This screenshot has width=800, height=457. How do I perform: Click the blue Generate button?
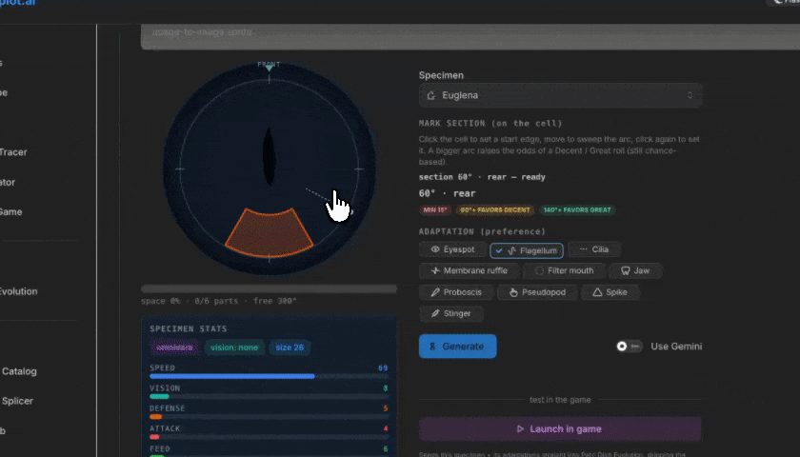pyautogui.click(x=458, y=347)
